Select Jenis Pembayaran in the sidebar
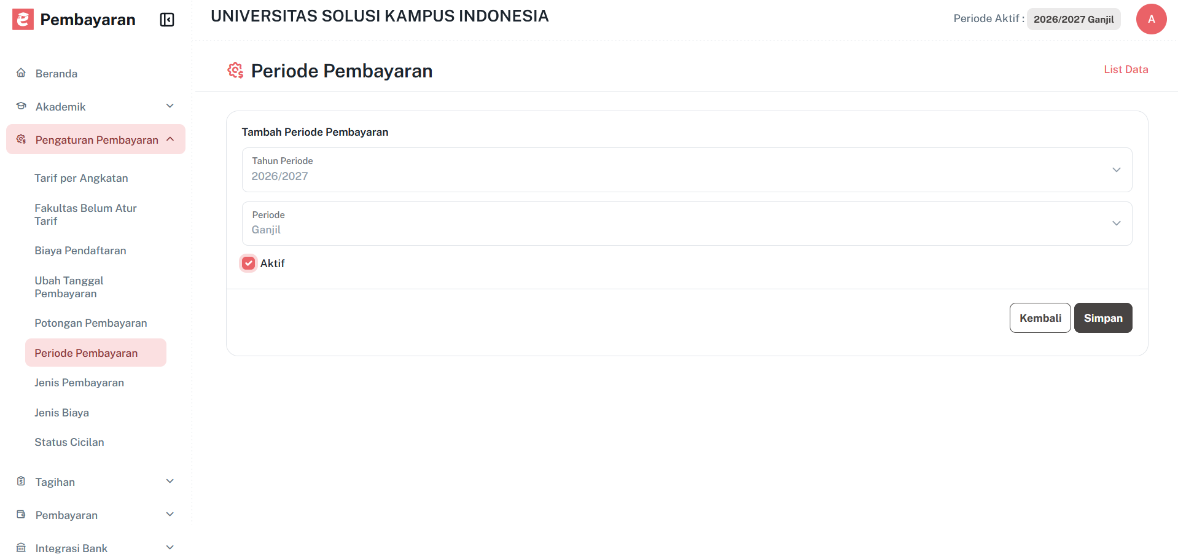Screen dimensions: 1178x554 click(x=79, y=382)
